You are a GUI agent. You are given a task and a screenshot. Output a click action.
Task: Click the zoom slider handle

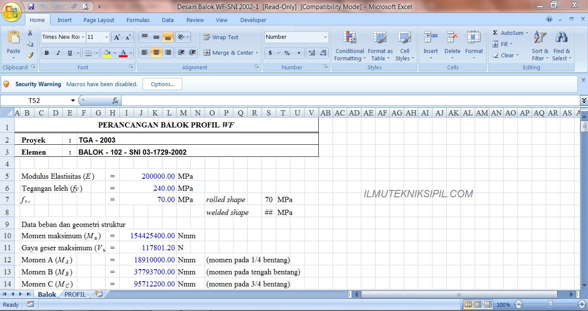click(x=550, y=304)
